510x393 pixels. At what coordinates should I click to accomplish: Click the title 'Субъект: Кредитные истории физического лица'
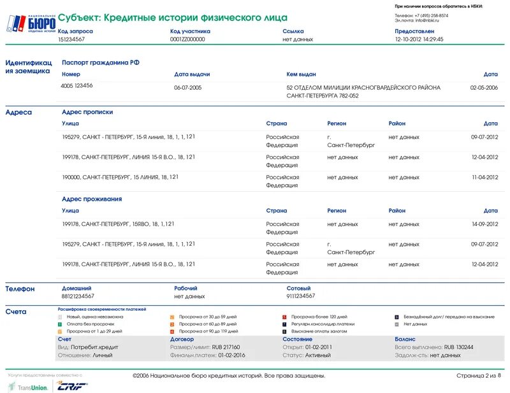[172, 18]
